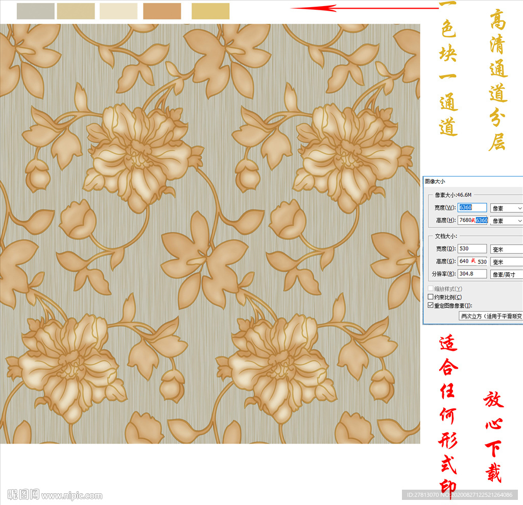Image resolution: width=523 pixels, height=505 pixels.
Task: Pick the gray color swatch
Action: [35, 11]
